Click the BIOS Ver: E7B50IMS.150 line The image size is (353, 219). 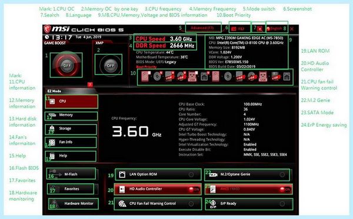coord(228,62)
